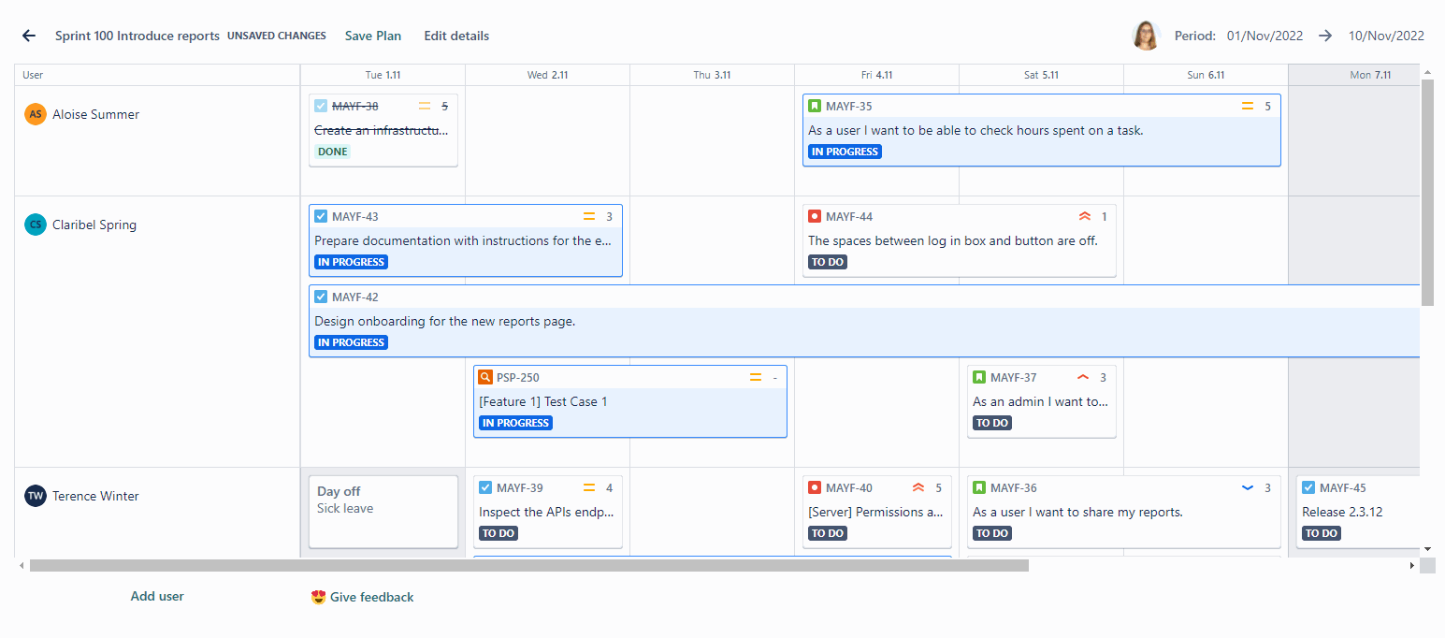Viewport: 1445px width, 638px height.
Task: Click the task icon on MAYF-42
Action: coord(321,297)
